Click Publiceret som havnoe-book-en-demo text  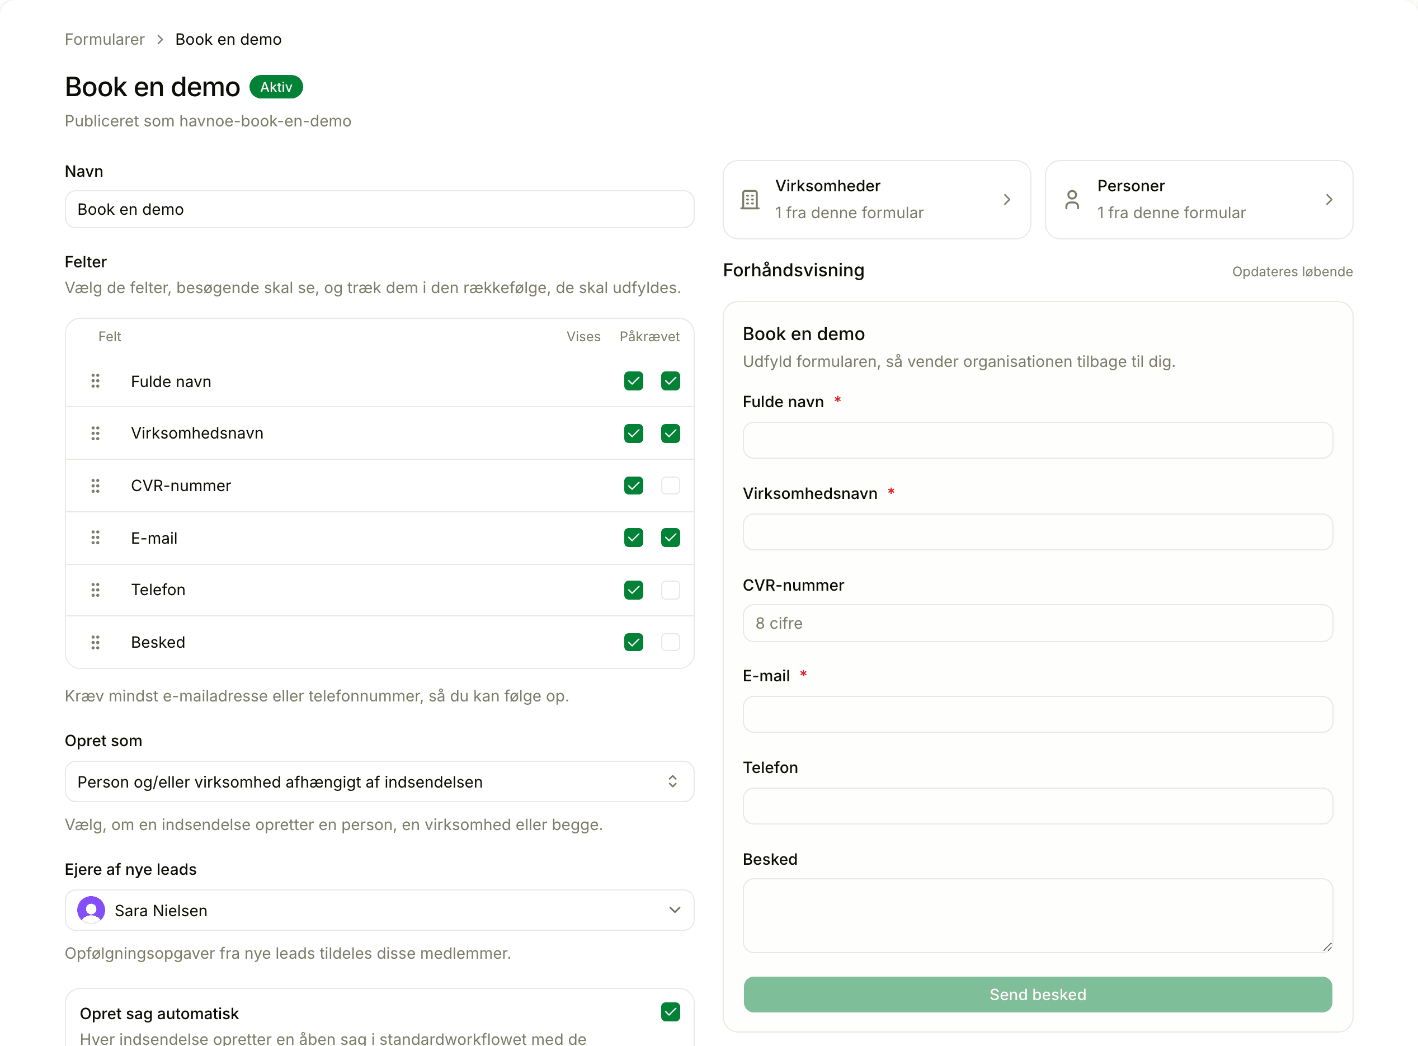click(x=208, y=121)
